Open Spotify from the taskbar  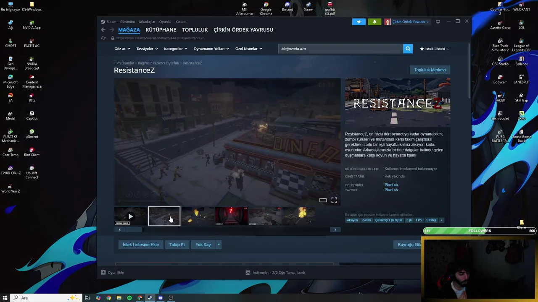pos(129,298)
